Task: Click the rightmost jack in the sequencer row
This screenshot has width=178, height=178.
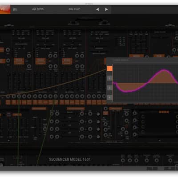Action: pyautogui.click(x=170, y=160)
